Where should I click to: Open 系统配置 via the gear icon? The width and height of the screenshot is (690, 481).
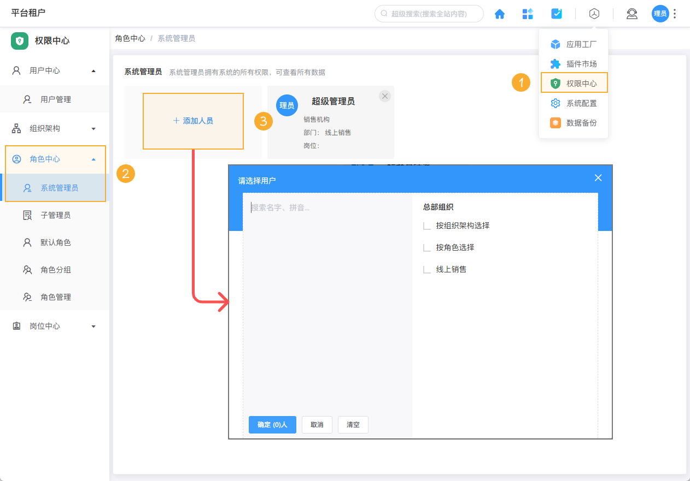555,103
